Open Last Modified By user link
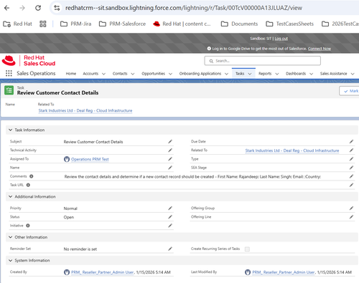The image size is (359, 283). point(283,272)
